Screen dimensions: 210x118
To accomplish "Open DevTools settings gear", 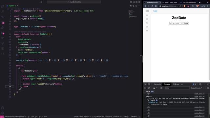I will click(x=200, y=84).
